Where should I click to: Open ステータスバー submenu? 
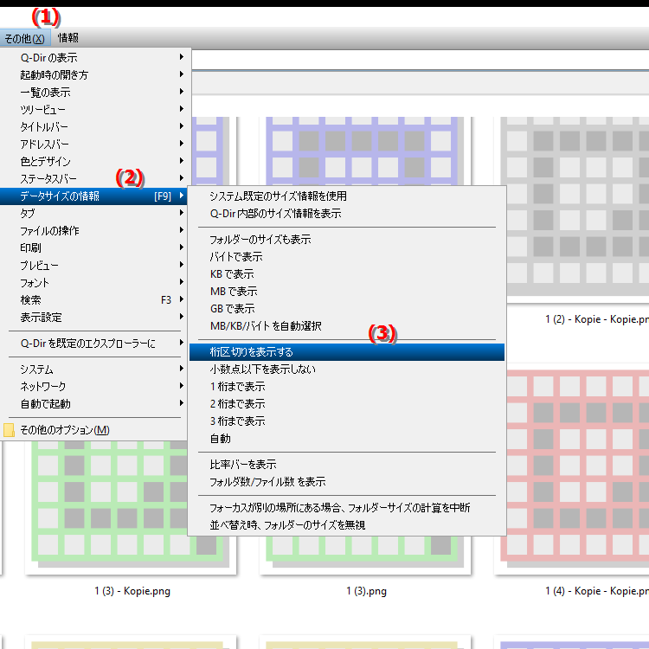click(95, 179)
